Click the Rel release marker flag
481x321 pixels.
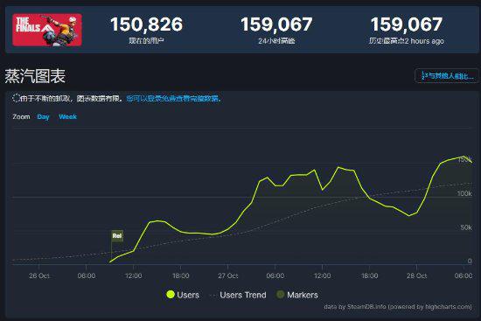coord(117,235)
